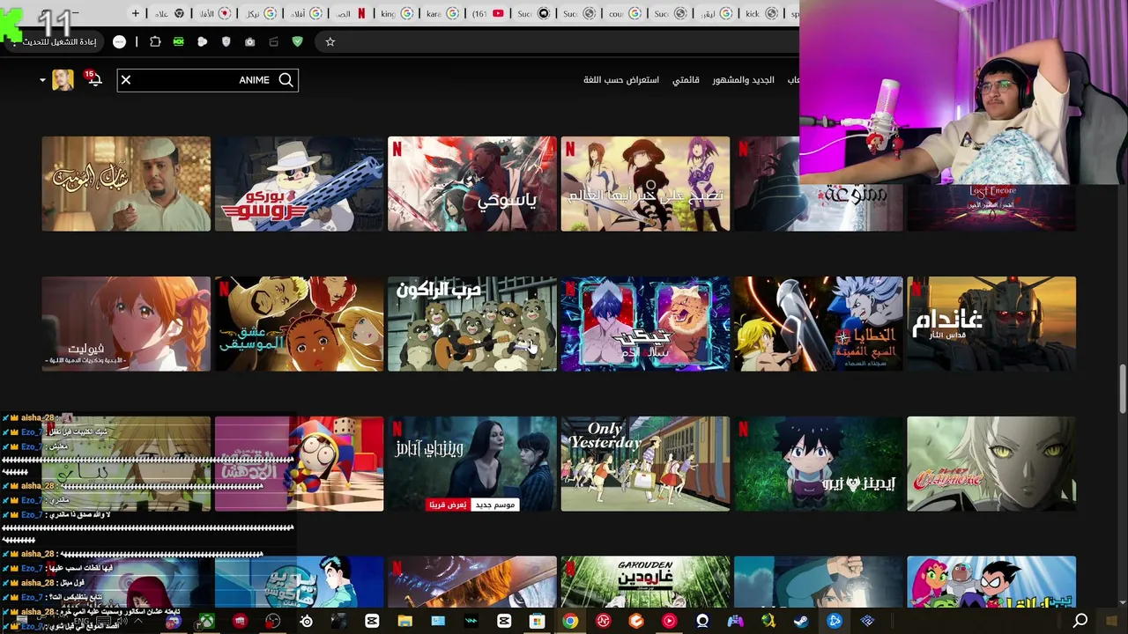Edit the ANIME search field

[x=207, y=80]
